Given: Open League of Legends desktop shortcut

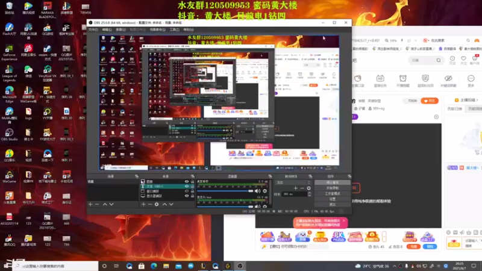Looking at the screenshot, I should [9, 73].
